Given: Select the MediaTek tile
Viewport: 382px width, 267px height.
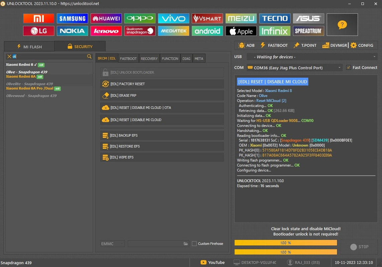Looking at the screenshot, I should click(x=173, y=31).
